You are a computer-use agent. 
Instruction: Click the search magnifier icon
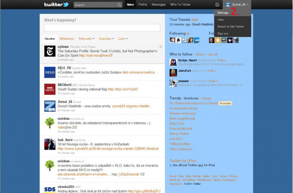[119, 5]
